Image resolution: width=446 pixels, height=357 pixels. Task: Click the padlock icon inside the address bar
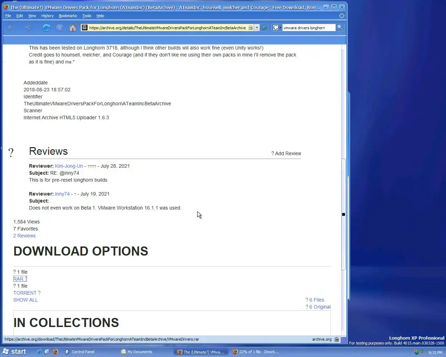pos(251,28)
